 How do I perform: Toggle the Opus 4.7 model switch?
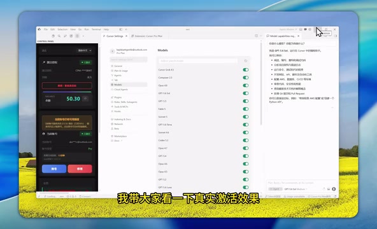(x=245, y=148)
